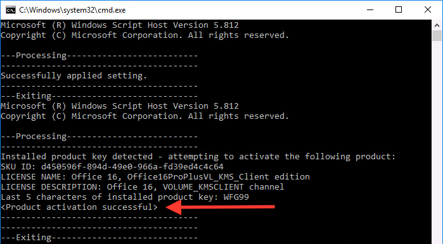Click the C:\Windows\system32\cmd.exe title text
Image resolution: width=443 pixels, height=244 pixels.
point(72,10)
